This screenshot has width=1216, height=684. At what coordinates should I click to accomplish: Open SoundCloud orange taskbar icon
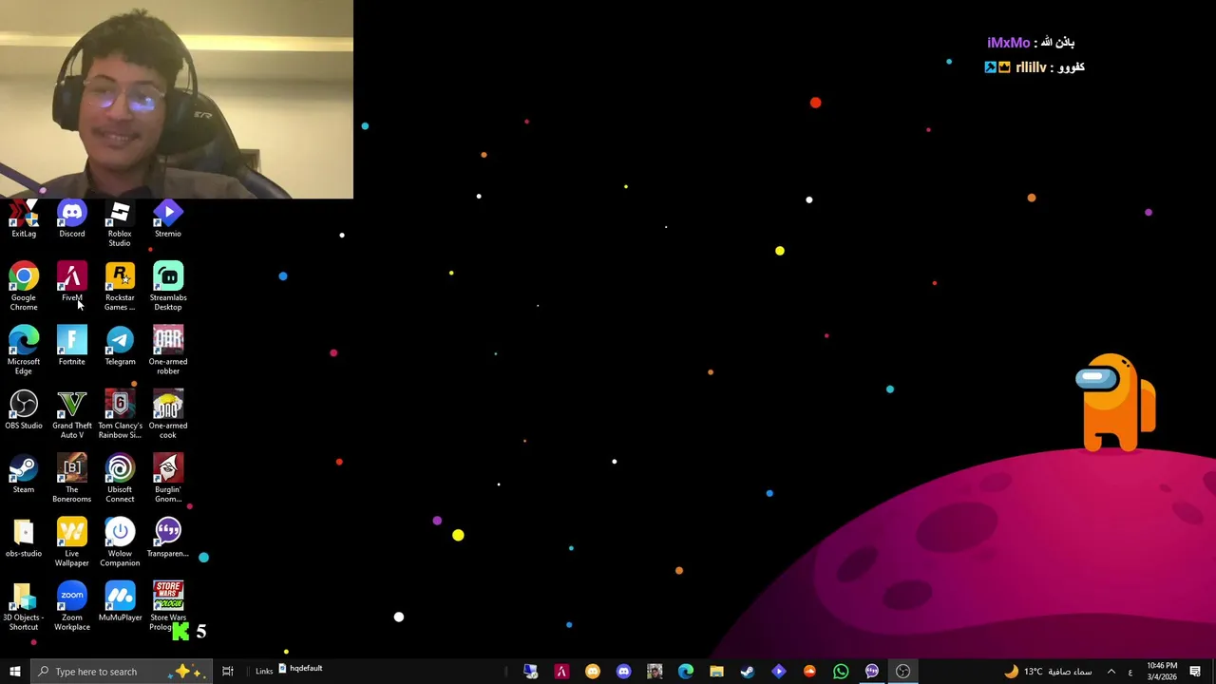tap(809, 672)
